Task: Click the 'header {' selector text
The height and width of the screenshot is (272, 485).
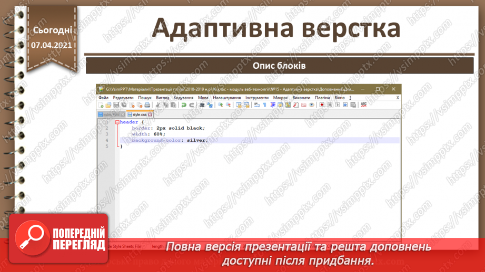Action: [132, 122]
